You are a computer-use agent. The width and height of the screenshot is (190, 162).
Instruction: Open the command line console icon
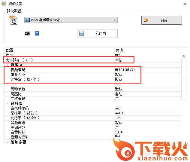click(27, 34)
